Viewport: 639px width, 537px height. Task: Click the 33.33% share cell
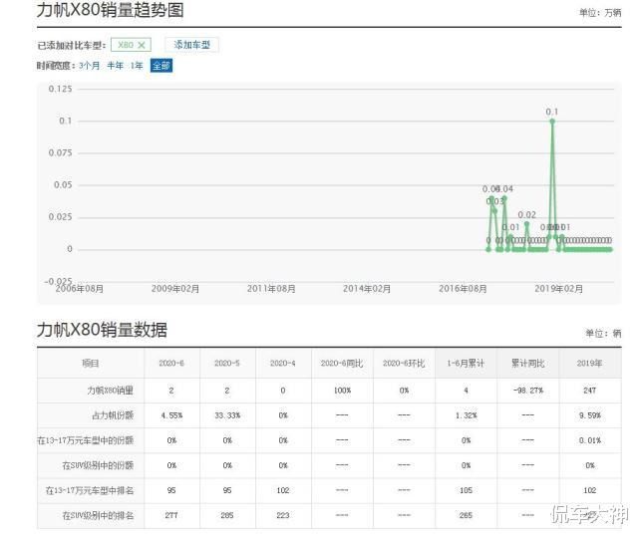tap(227, 415)
